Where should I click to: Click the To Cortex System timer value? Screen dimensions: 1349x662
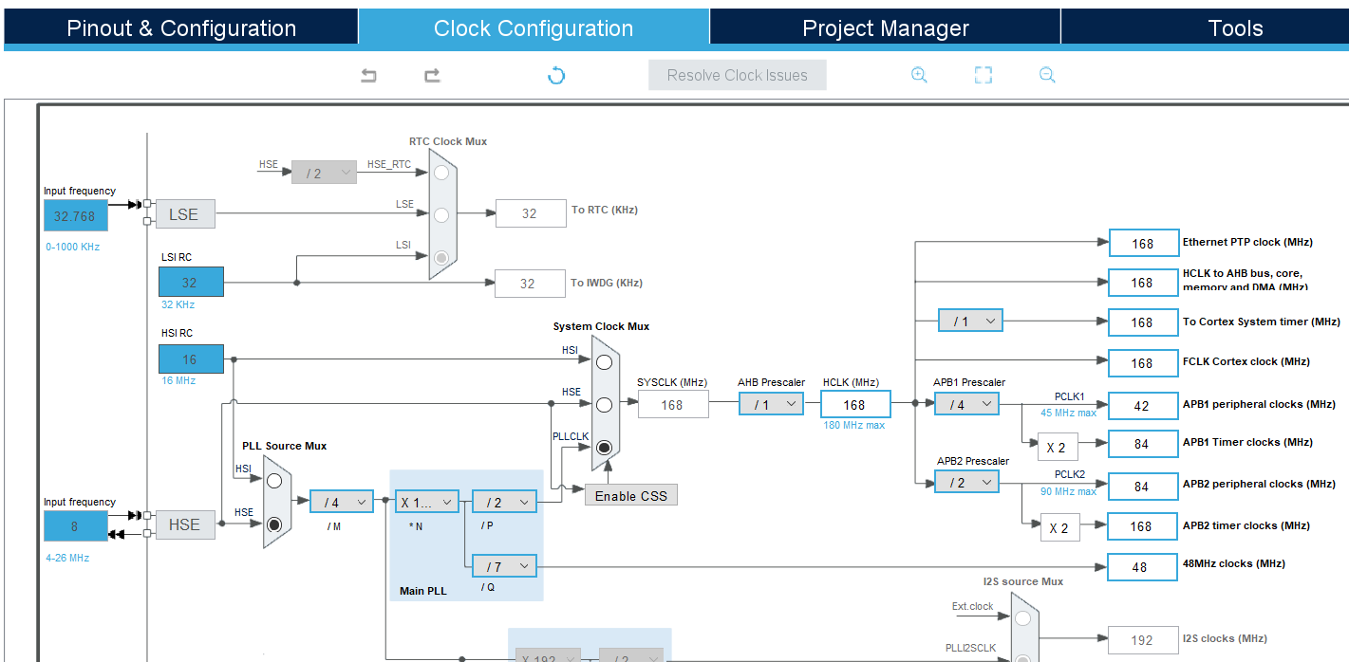point(1143,322)
